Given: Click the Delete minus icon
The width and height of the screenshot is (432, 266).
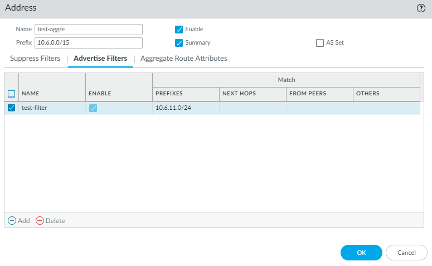Looking at the screenshot, I should click(40, 220).
